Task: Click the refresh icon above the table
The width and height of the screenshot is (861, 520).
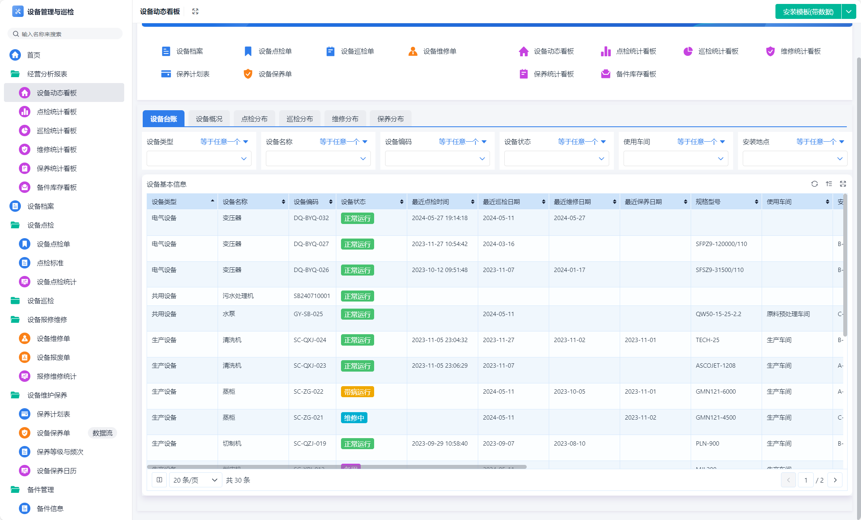Action: point(814,184)
